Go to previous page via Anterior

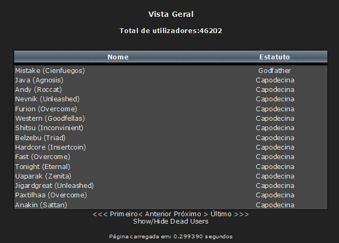coord(156,214)
